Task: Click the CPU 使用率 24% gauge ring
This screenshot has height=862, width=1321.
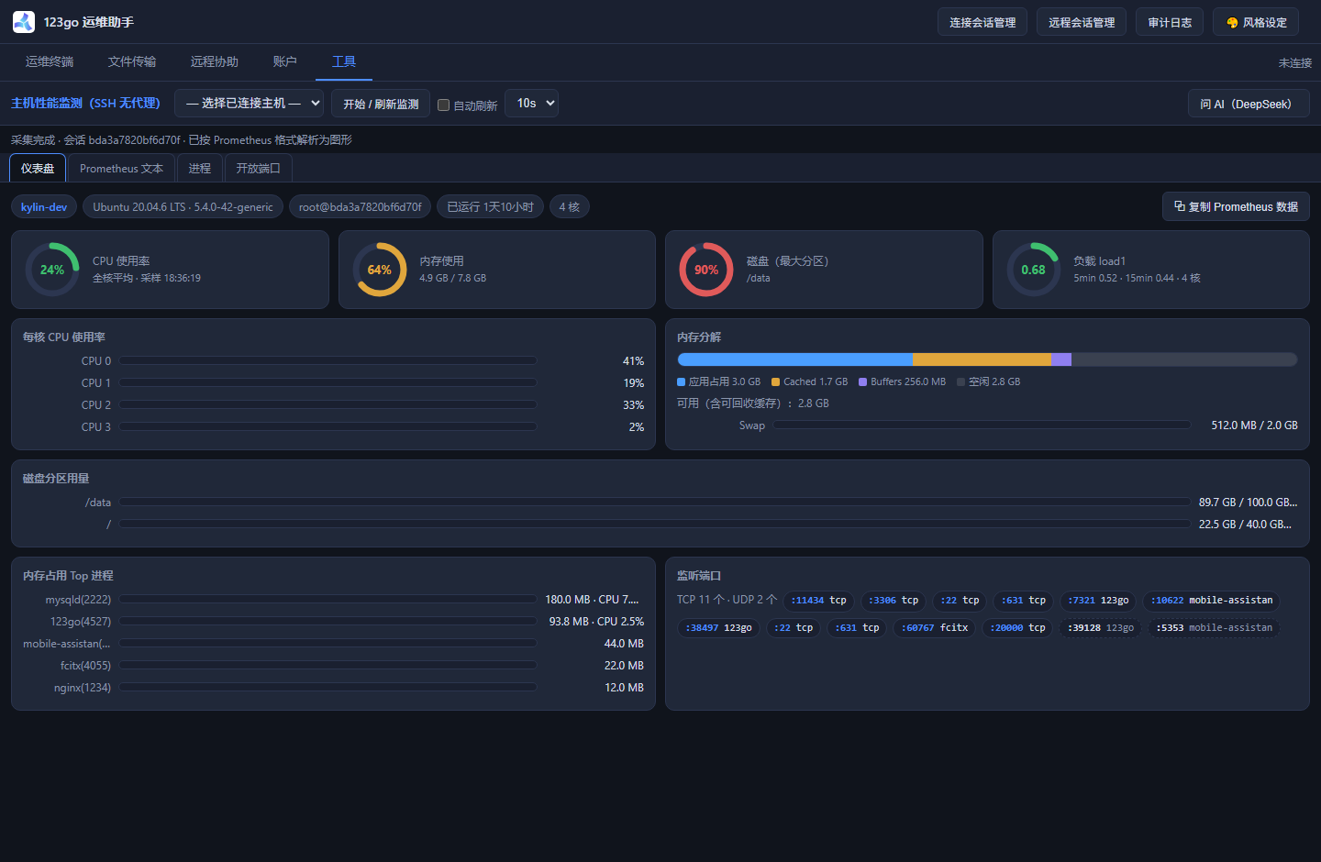Action: (x=52, y=270)
